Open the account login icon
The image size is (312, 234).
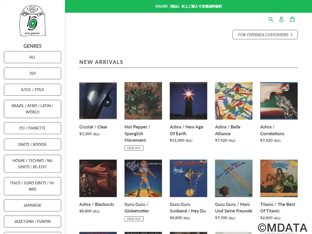[x=281, y=19]
